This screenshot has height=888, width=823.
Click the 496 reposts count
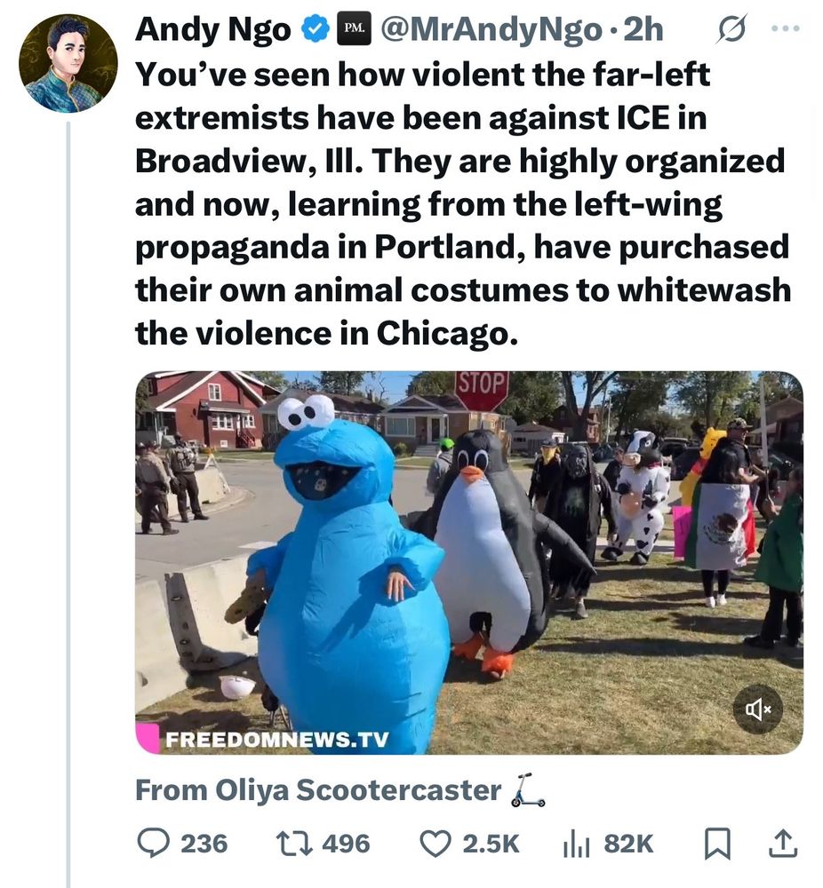click(x=346, y=844)
